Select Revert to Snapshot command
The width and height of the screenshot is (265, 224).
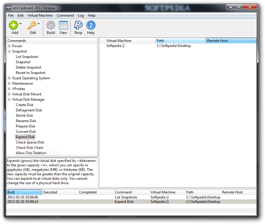point(30,73)
